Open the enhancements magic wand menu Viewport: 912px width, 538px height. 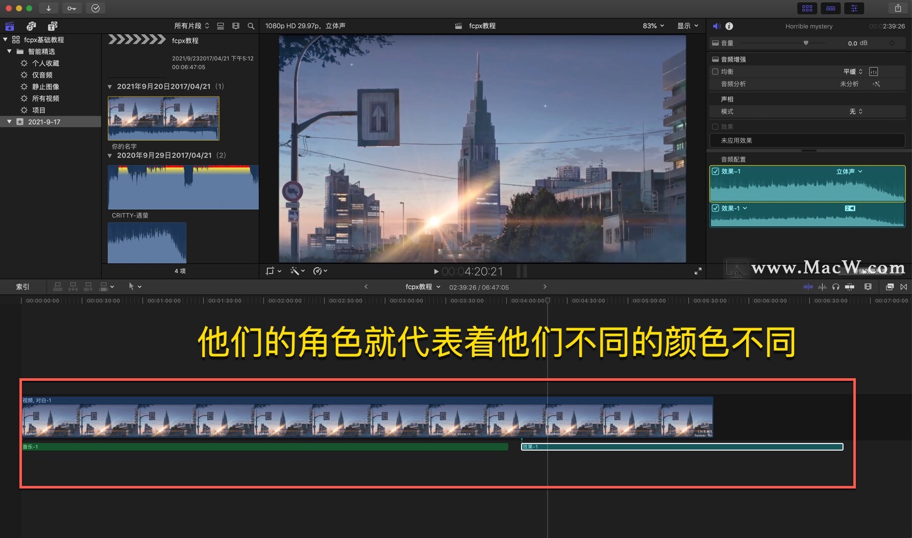point(298,271)
